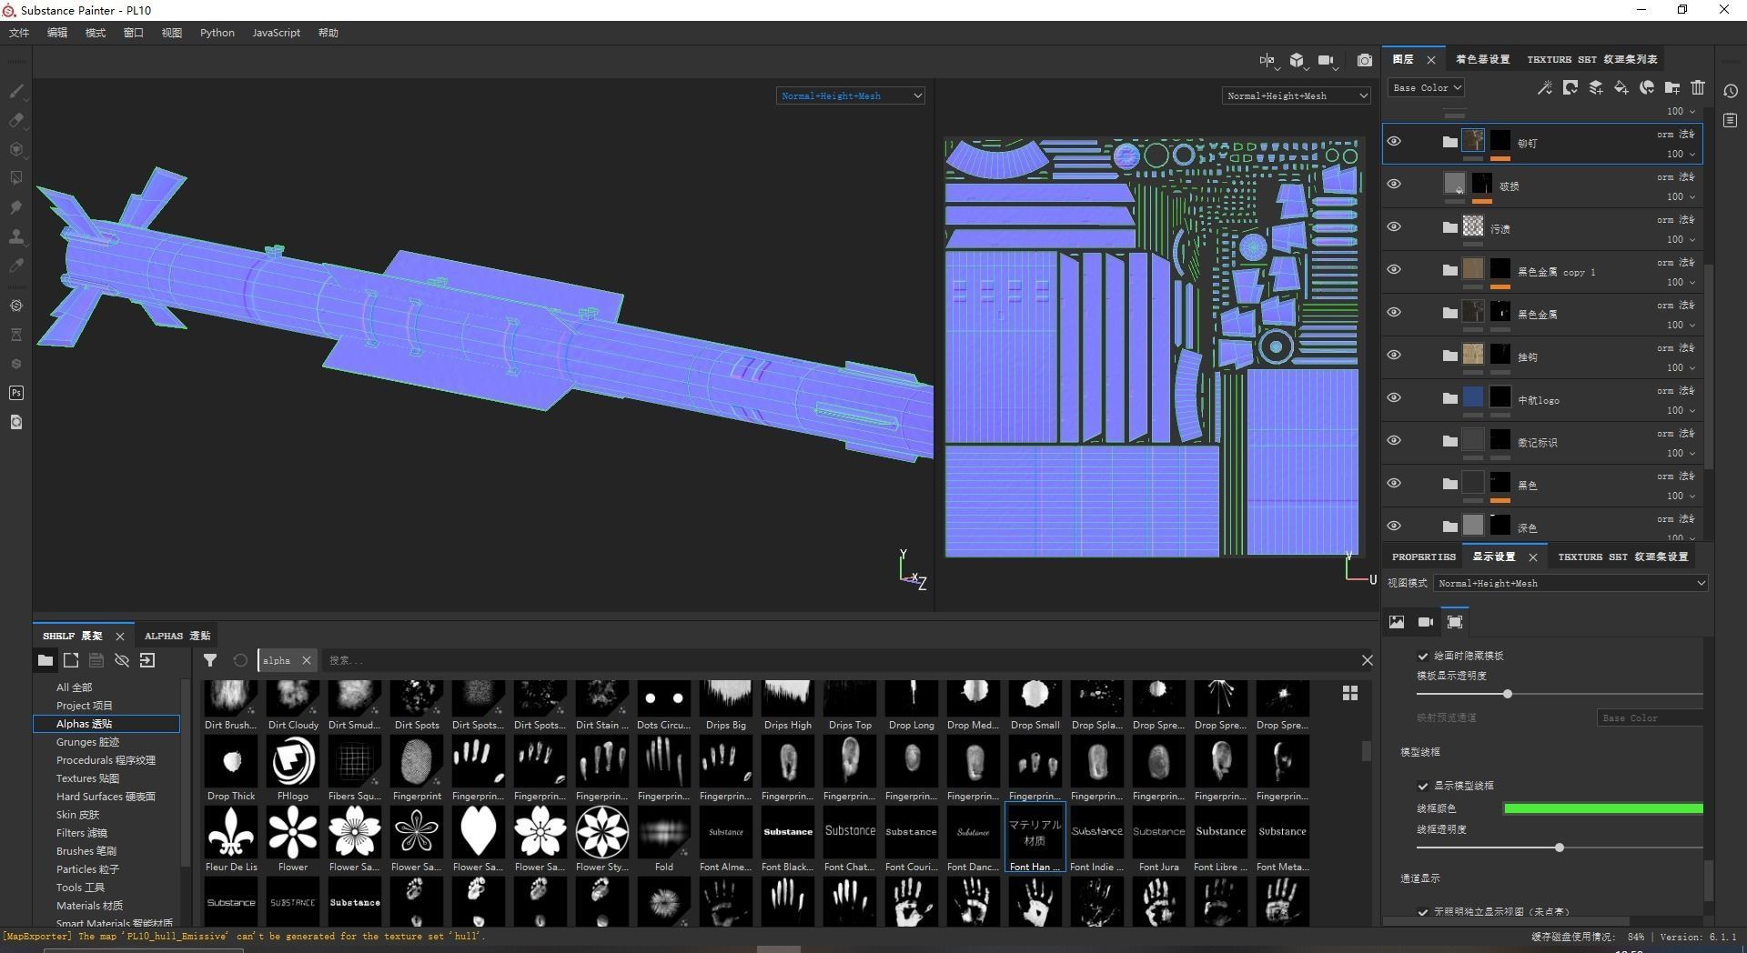Click the Photoshop export icon in left toolbar

point(16,393)
